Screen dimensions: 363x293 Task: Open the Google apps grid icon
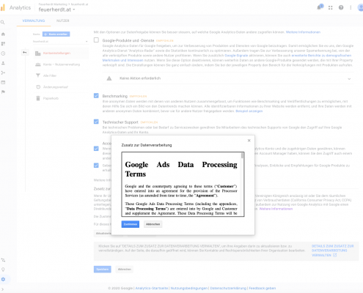tap(331, 7)
